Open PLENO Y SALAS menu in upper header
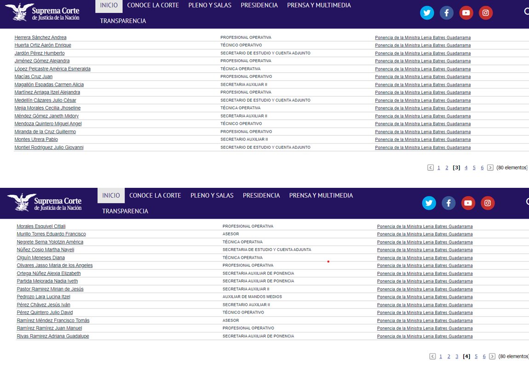 coord(210,6)
